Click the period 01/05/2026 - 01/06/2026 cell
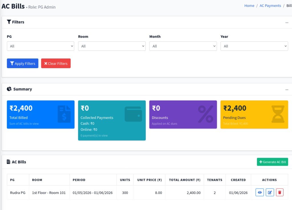 93,193
